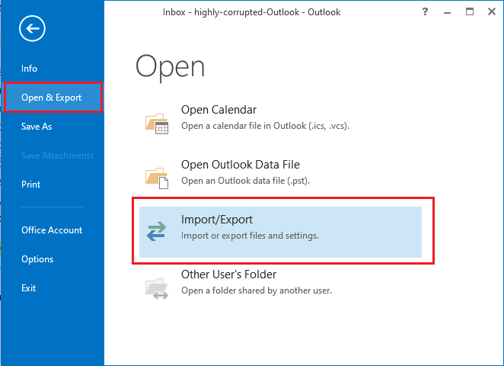Select Open & Export in sidebar
The width and height of the screenshot is (504, 366).
pos(53,97)
